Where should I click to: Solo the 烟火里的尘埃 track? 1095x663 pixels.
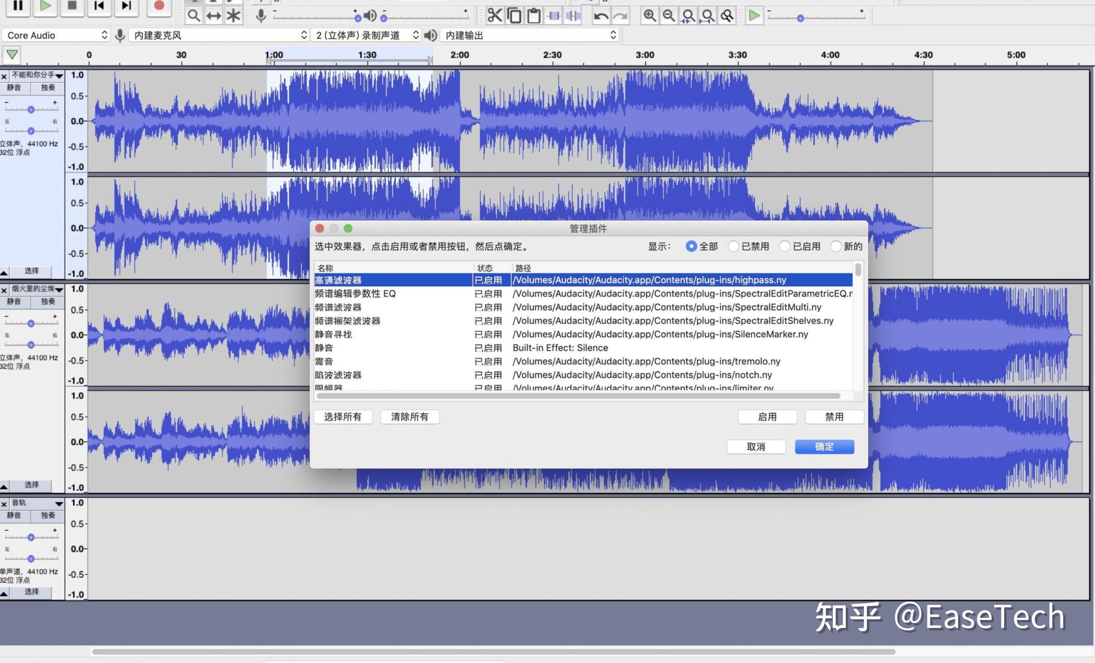coord(47,302)
